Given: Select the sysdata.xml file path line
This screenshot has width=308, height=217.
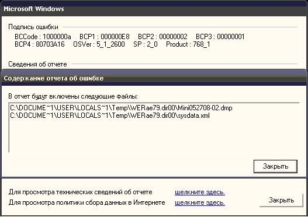Looking at the screenshot, I should click(x=110, y=116).
